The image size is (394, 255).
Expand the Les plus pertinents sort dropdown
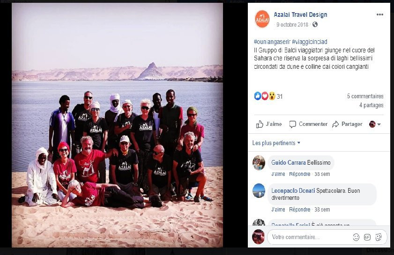point(276,143)
